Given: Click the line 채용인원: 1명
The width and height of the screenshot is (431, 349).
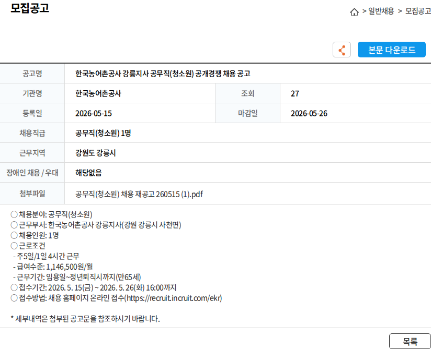Looking at the screenshot, I should 35,235.
